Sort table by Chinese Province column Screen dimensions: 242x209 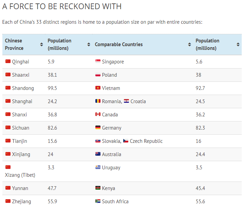pos(41,44)
